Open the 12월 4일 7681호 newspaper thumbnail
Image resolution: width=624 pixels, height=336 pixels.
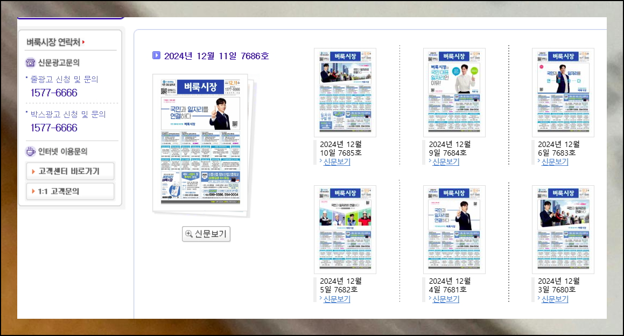(x=454, y=230)
